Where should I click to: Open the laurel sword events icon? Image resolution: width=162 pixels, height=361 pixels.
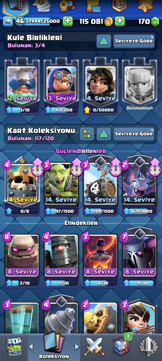pos(148,347)
